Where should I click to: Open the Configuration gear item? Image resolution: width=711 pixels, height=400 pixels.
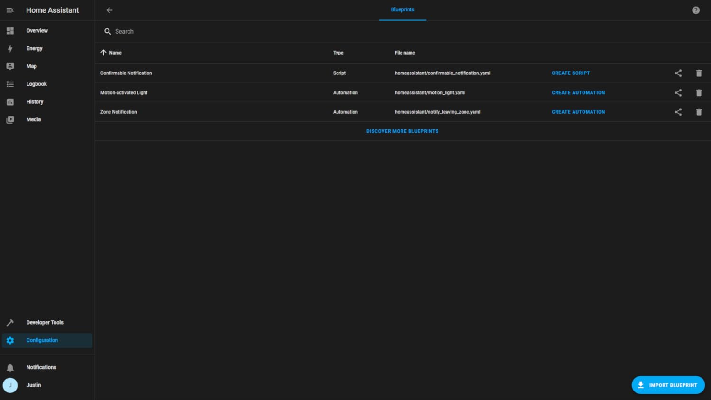[47, 340]
